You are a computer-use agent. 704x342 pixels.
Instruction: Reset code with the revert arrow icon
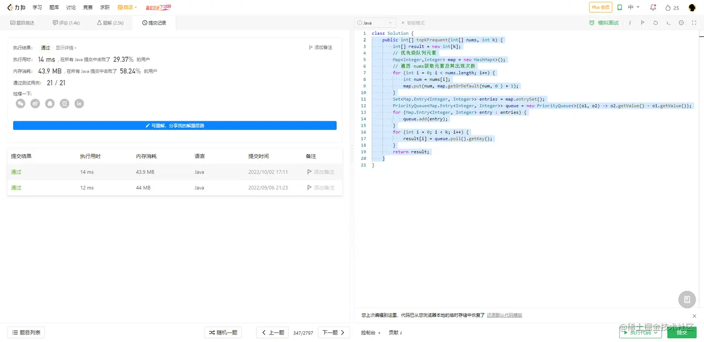coord(656,23)
